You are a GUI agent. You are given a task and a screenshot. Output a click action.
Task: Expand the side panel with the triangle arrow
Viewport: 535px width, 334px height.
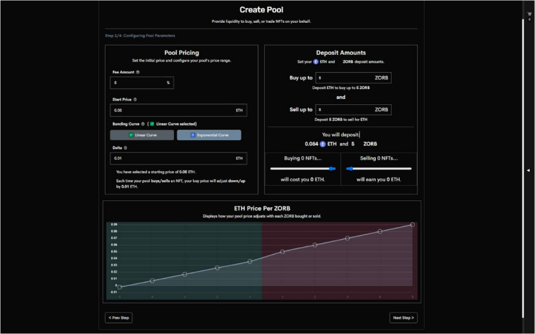(529, 170)
